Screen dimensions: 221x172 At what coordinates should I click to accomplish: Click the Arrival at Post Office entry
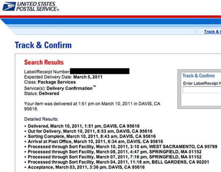pos(95,141)
